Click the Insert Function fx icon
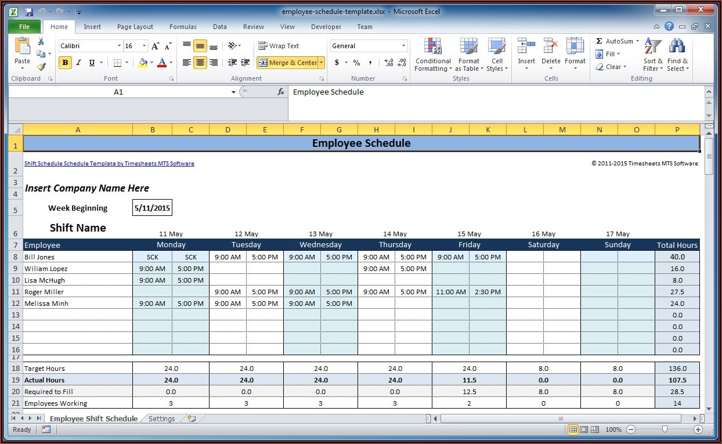722x444 pixels. [x=281, y=92]
